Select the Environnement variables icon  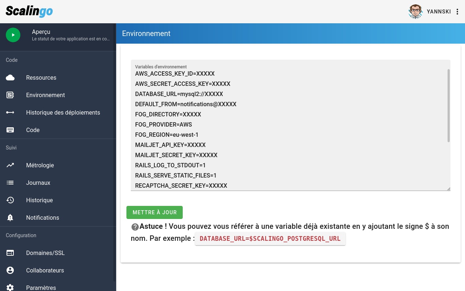(x=10, y=95)
